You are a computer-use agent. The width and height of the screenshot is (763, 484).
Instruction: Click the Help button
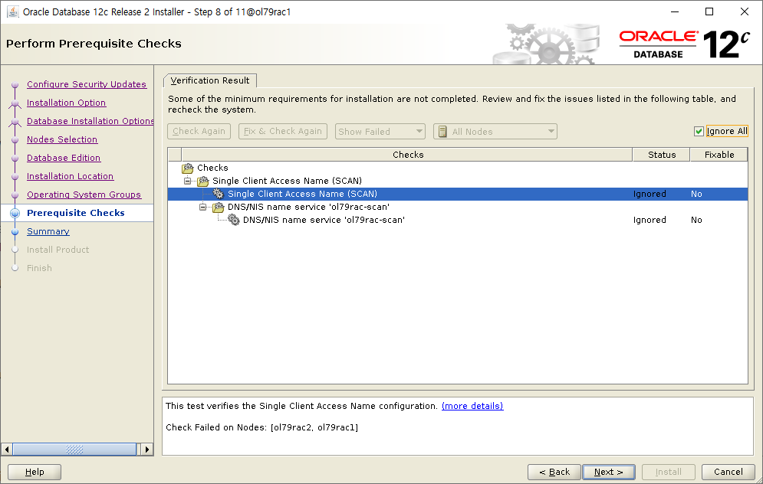pyautogui.click(x=35, y=472)
